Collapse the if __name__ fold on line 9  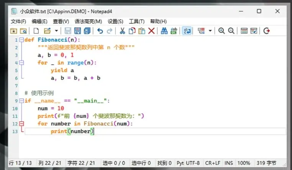click(x=21, y=101)
